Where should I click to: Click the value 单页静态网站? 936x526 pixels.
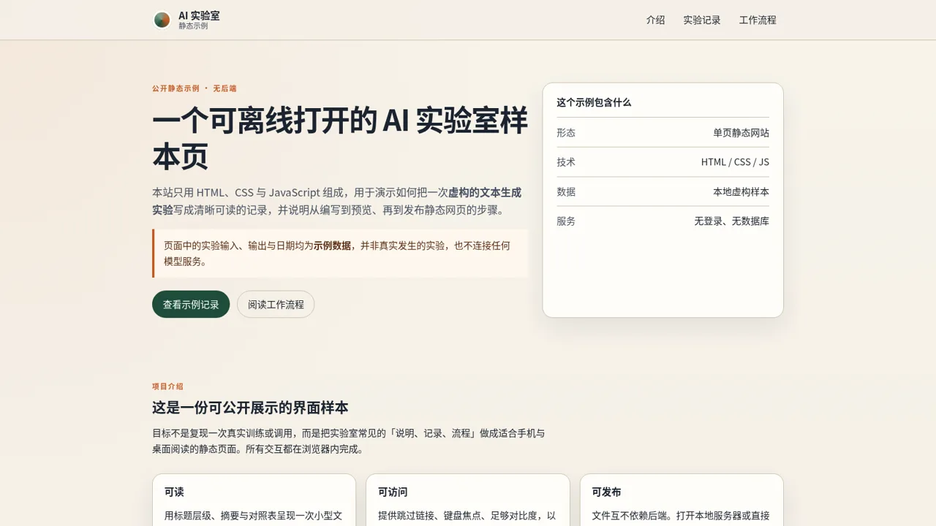[741, 132]
